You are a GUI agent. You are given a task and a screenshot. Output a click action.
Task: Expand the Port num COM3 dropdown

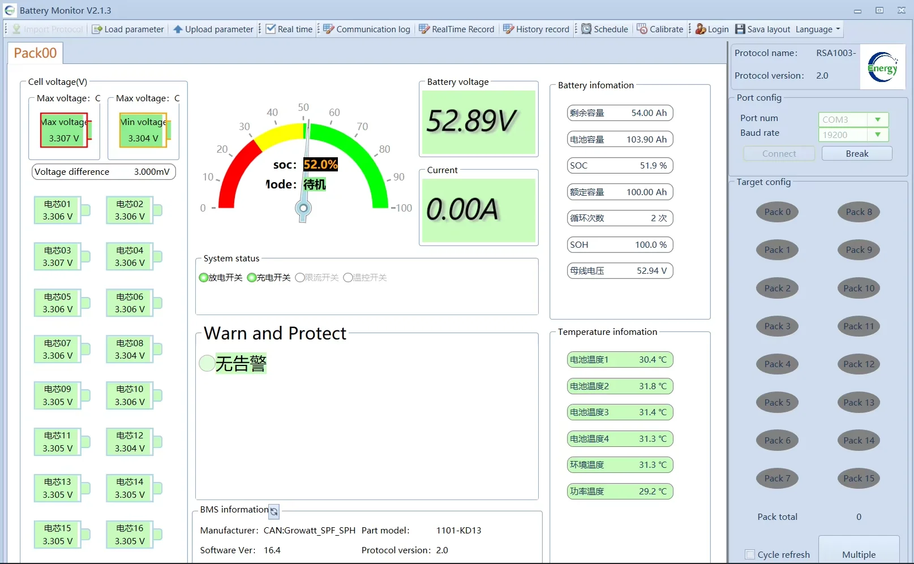point(878,120)
